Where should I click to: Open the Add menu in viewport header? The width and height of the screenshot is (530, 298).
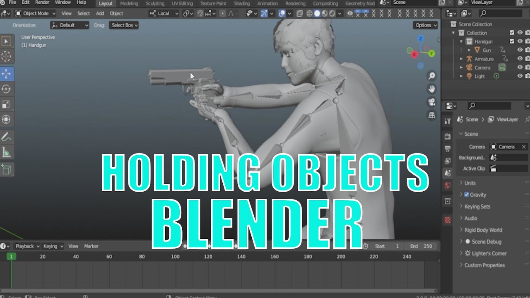coord(100,13)
